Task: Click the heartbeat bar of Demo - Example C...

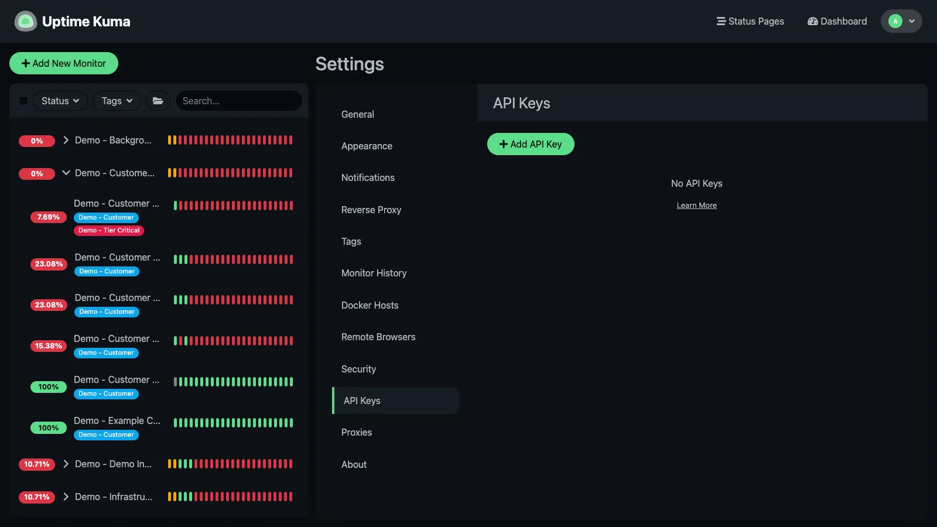Action: point(234,423)
